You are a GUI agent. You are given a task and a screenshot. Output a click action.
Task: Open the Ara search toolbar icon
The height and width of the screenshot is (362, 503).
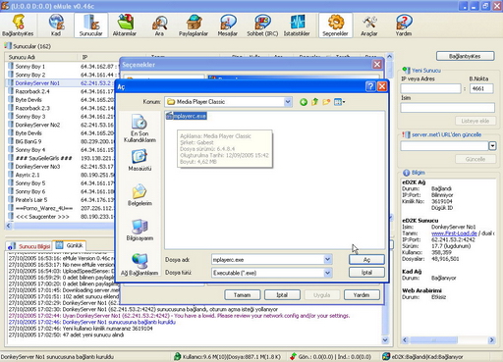coord(159,26)
